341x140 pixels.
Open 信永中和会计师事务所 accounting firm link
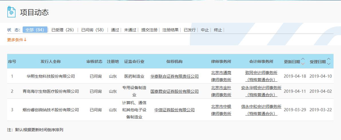(261, 110)
